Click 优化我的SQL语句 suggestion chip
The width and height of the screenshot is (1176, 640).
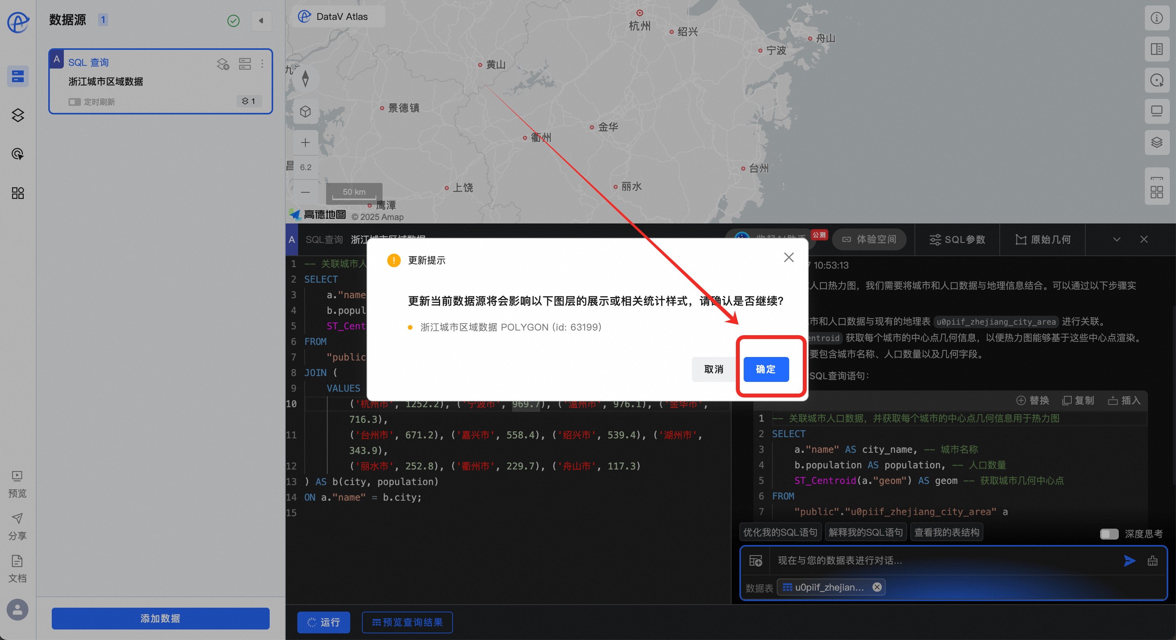tap(780, 532)
